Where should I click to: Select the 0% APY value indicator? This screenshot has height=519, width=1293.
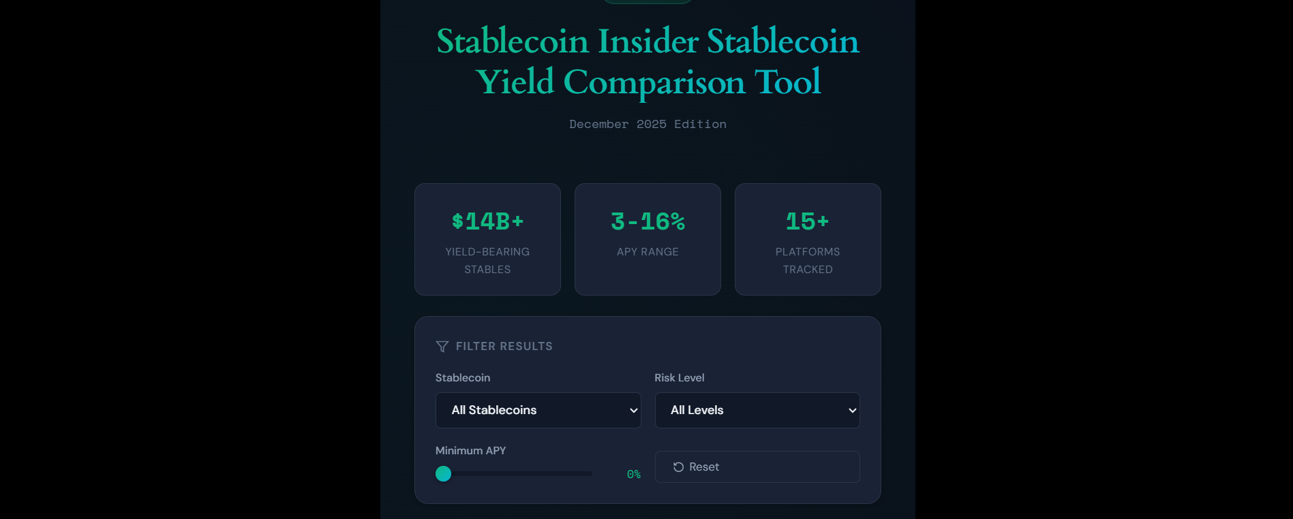(634, 474)
